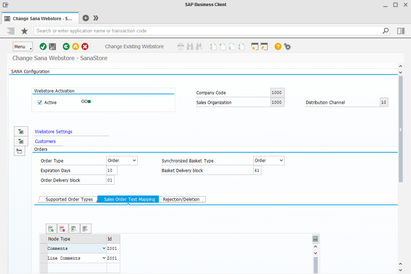Click the Select All rows icon
Viewport: 411px width, 274px height.
coord(74,229)
